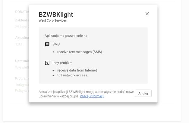Click the West Corp Services developer name
This screenshot has width=189, height=123.
(53, 20)
